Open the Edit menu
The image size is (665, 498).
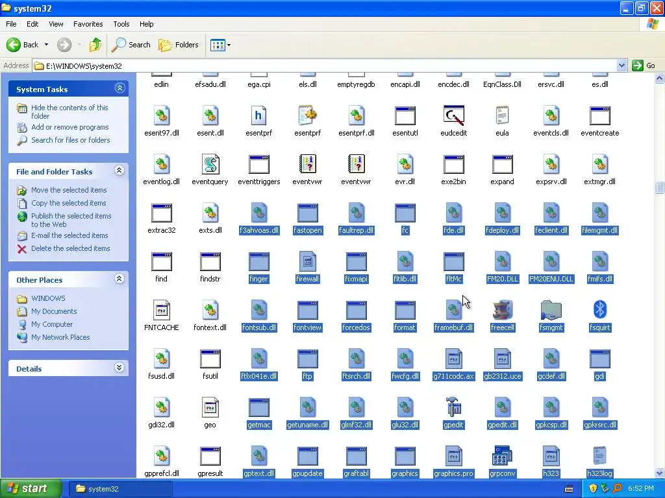[32, 24]
